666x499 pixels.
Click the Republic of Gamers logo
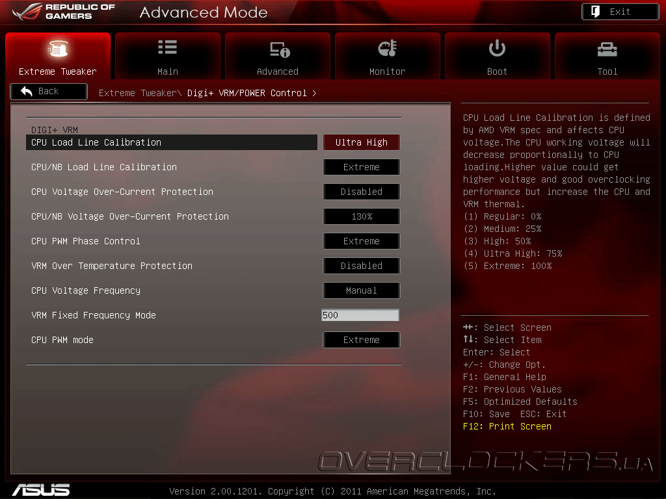[x=64, y=12]
